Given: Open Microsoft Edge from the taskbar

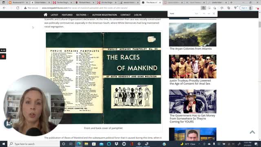Looking at the screenshot, I should point(79,144).
